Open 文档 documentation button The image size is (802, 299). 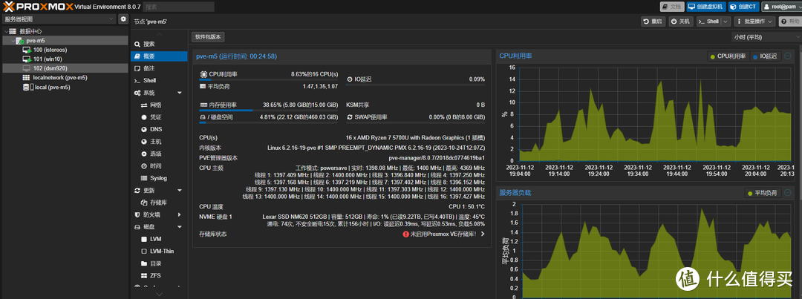point(671,7)
